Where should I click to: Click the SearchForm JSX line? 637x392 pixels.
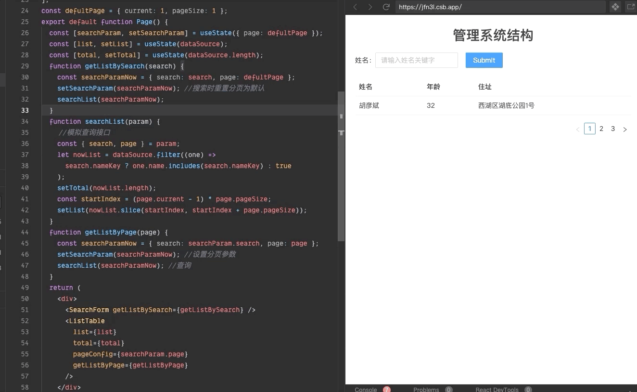[160, 310]
